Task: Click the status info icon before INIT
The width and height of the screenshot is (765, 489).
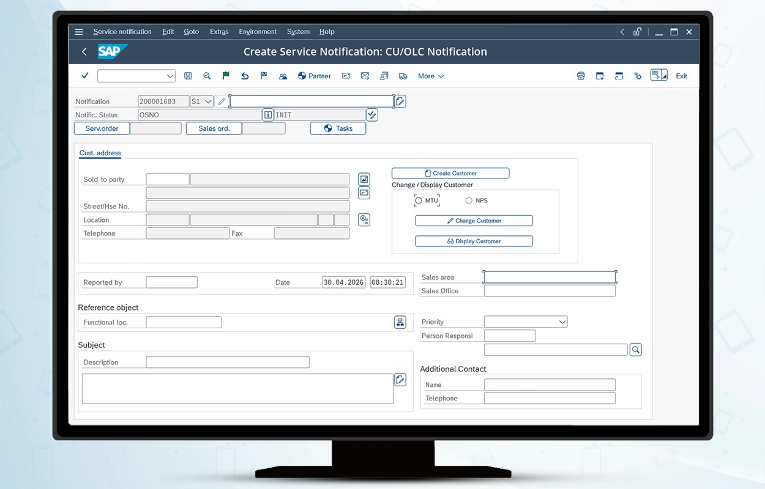Action: (x=268, y=115)
